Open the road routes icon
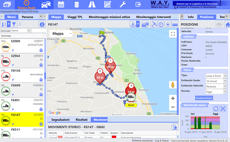230x142 pixels. click(x=92, y=5)
